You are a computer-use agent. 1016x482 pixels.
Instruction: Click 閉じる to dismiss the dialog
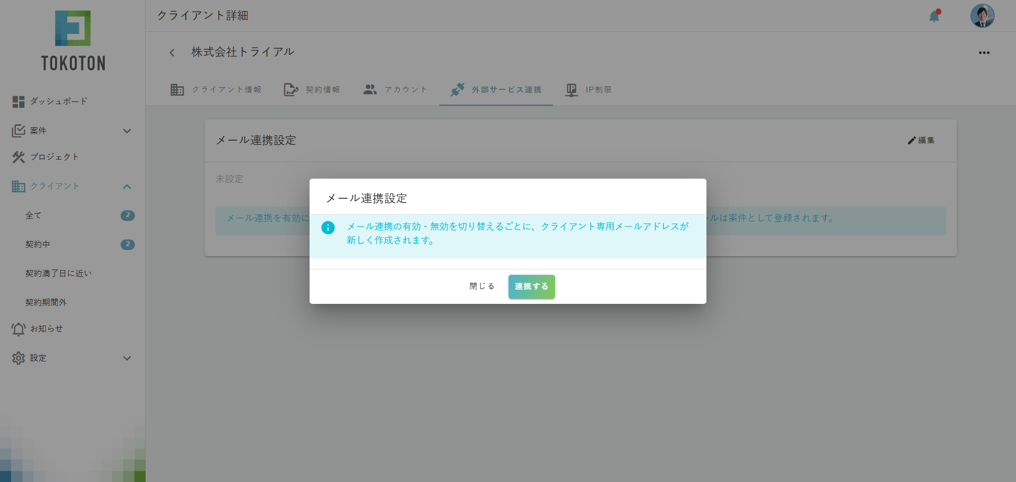pyautogui.click(x=481, y=286)
